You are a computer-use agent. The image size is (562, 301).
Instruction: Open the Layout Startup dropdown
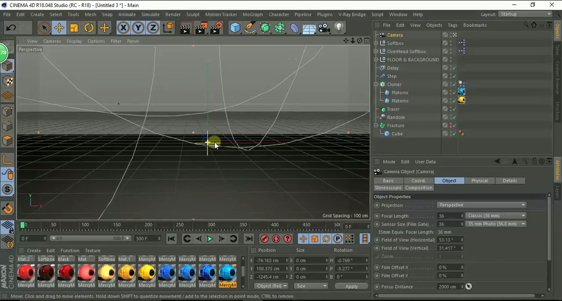click(x=526, y=14)
